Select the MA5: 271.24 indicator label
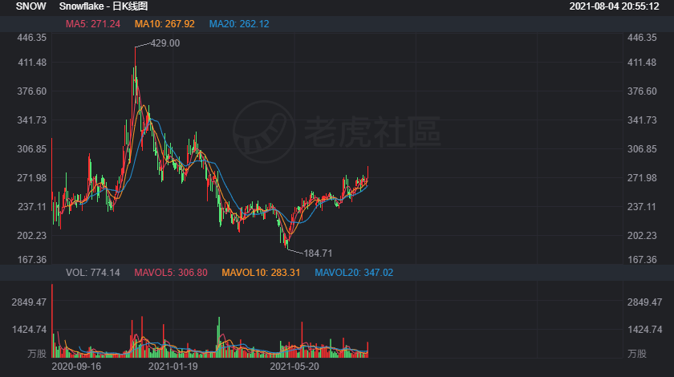 click(93, 24)
